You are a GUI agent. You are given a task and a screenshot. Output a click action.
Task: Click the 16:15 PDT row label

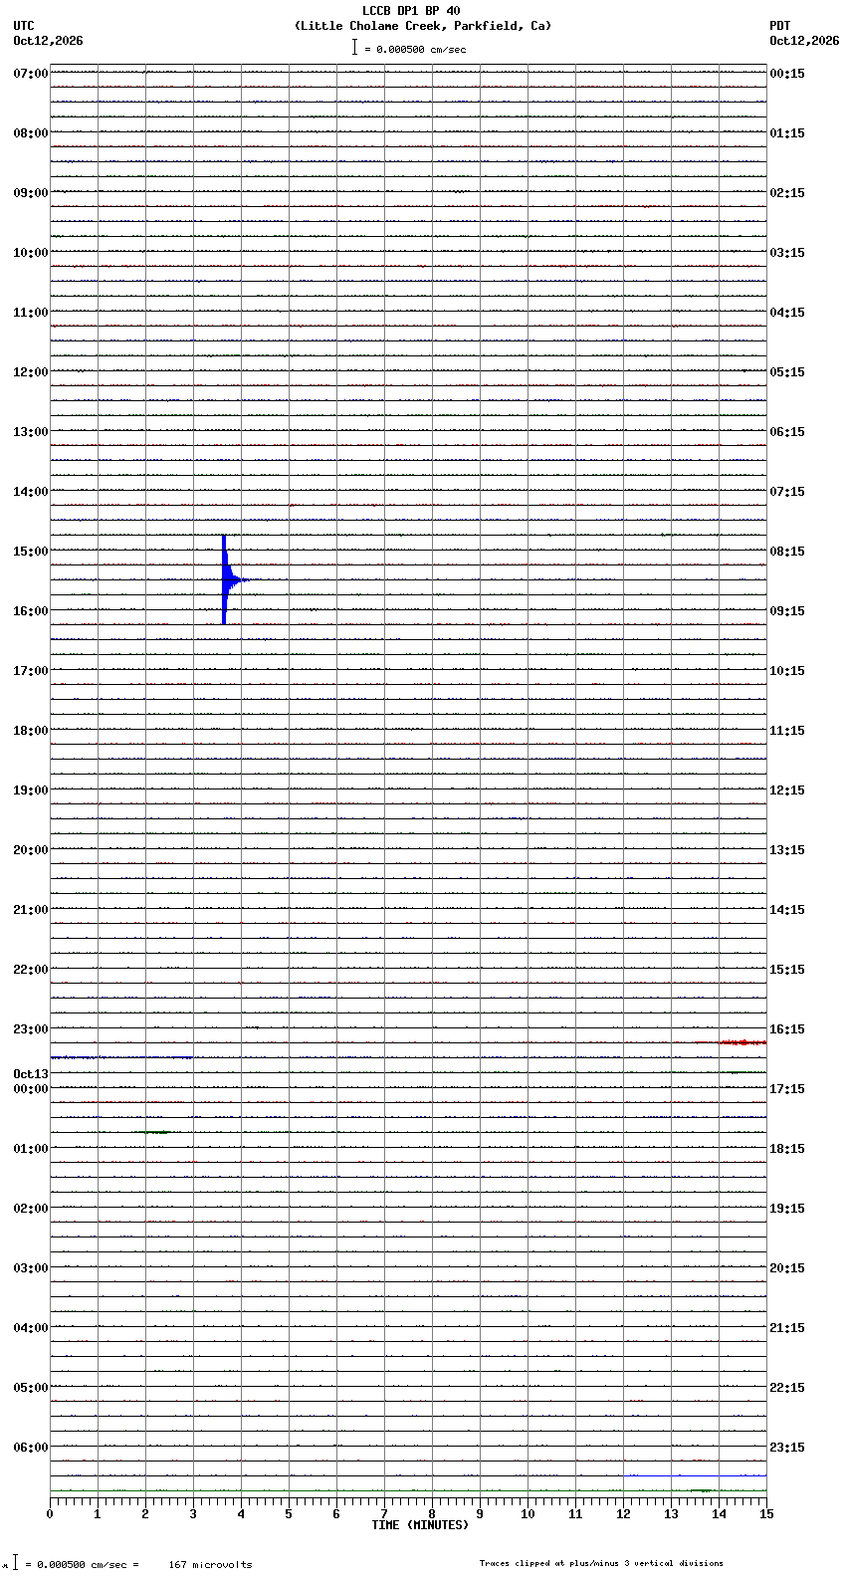click(787, 1029)
